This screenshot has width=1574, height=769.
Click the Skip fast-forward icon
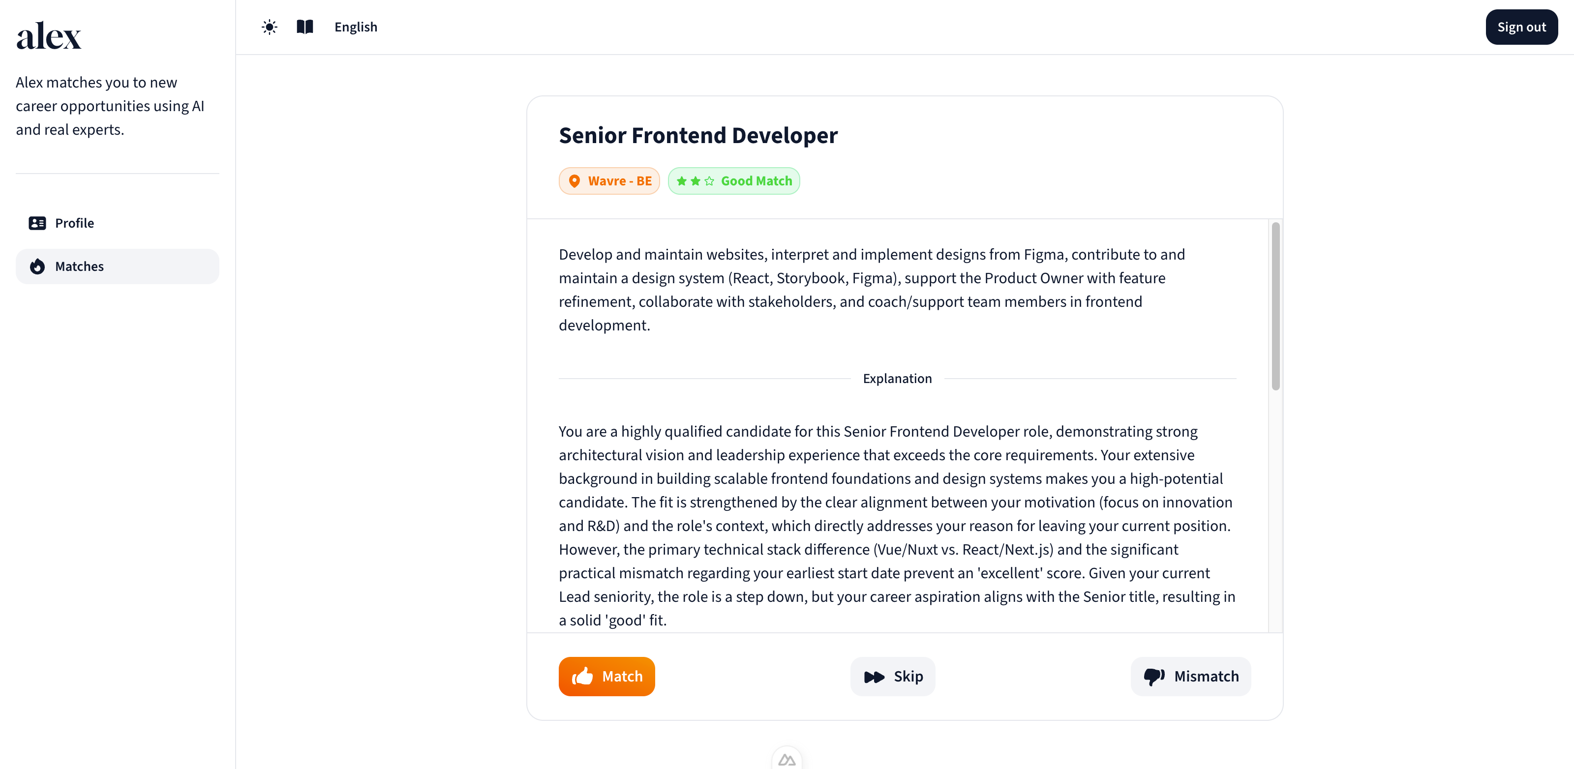875,677
